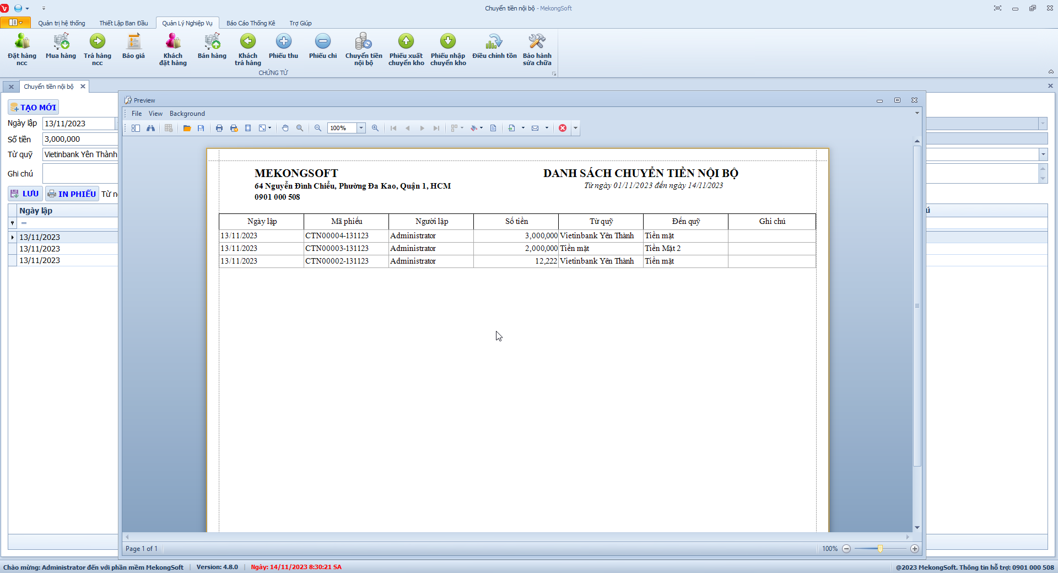Expand the Export document dropdown arrow
This screenshot has height=573, width=1058.
(x=523, y=128)
